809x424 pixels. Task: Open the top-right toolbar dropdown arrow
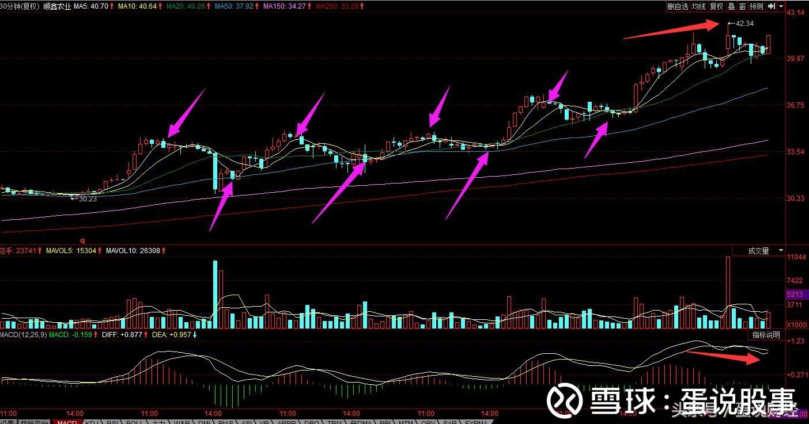point(781,6)
